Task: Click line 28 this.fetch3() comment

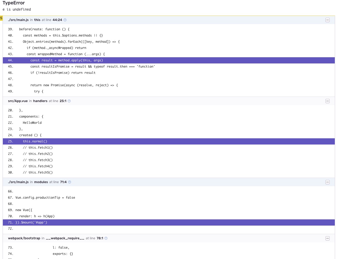Action: (x=38, y=160)
